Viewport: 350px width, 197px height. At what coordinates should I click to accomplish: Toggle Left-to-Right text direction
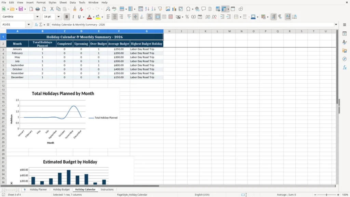(x=274, y=17)
